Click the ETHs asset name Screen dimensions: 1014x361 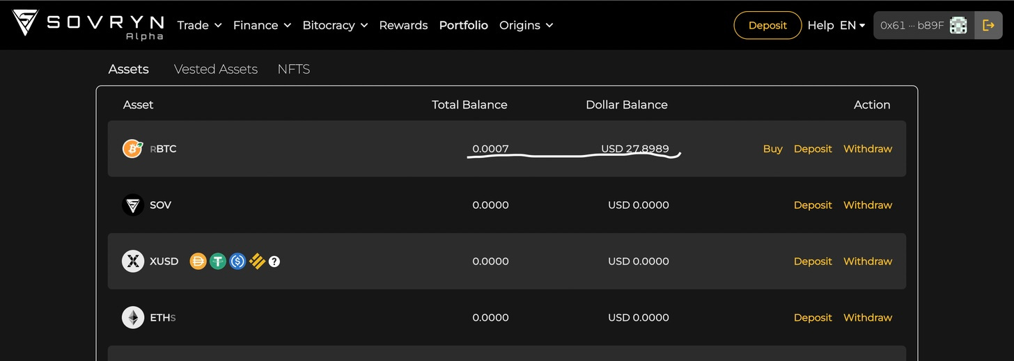[163, 318]
